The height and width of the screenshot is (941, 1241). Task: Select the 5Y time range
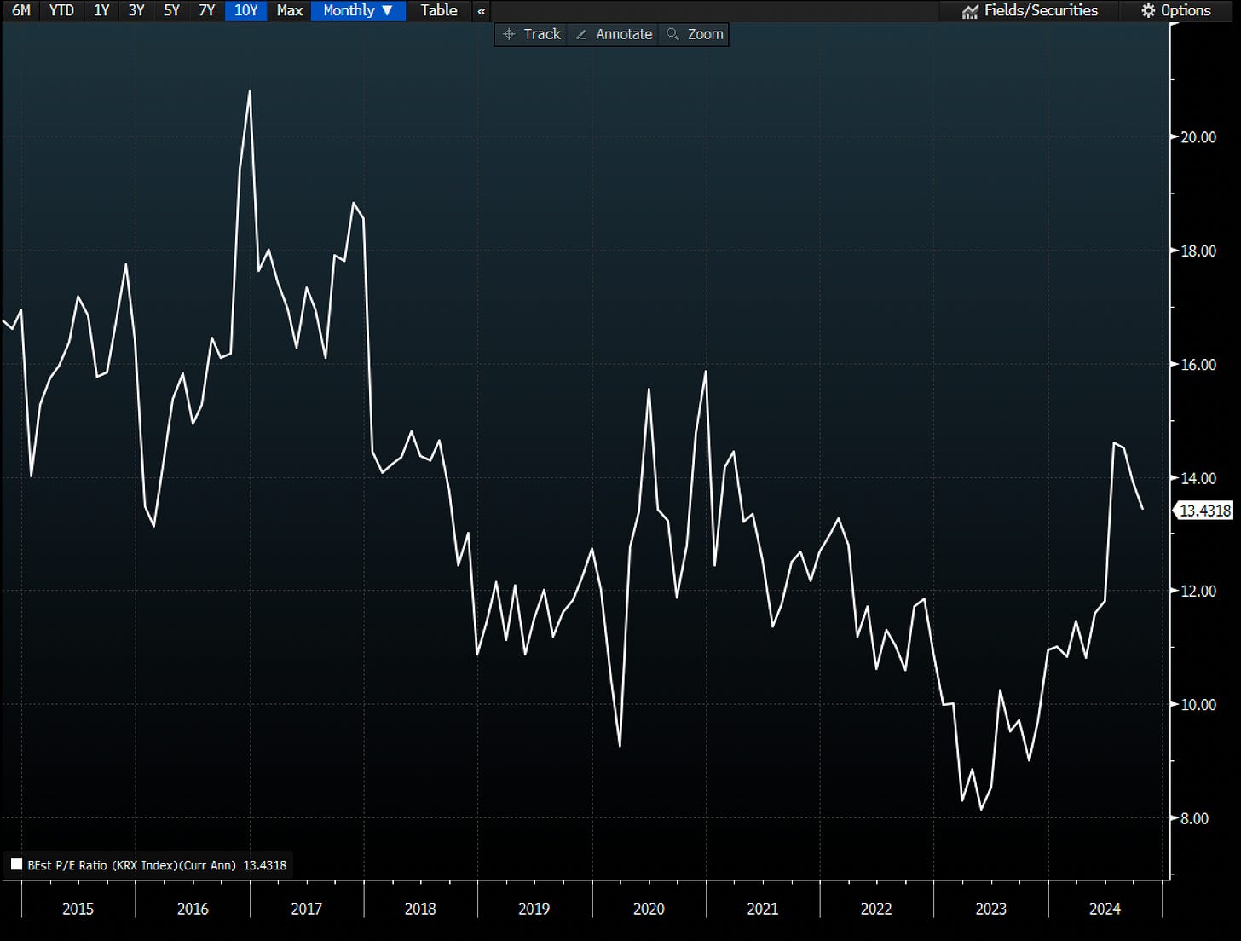(x=171, y=10)
